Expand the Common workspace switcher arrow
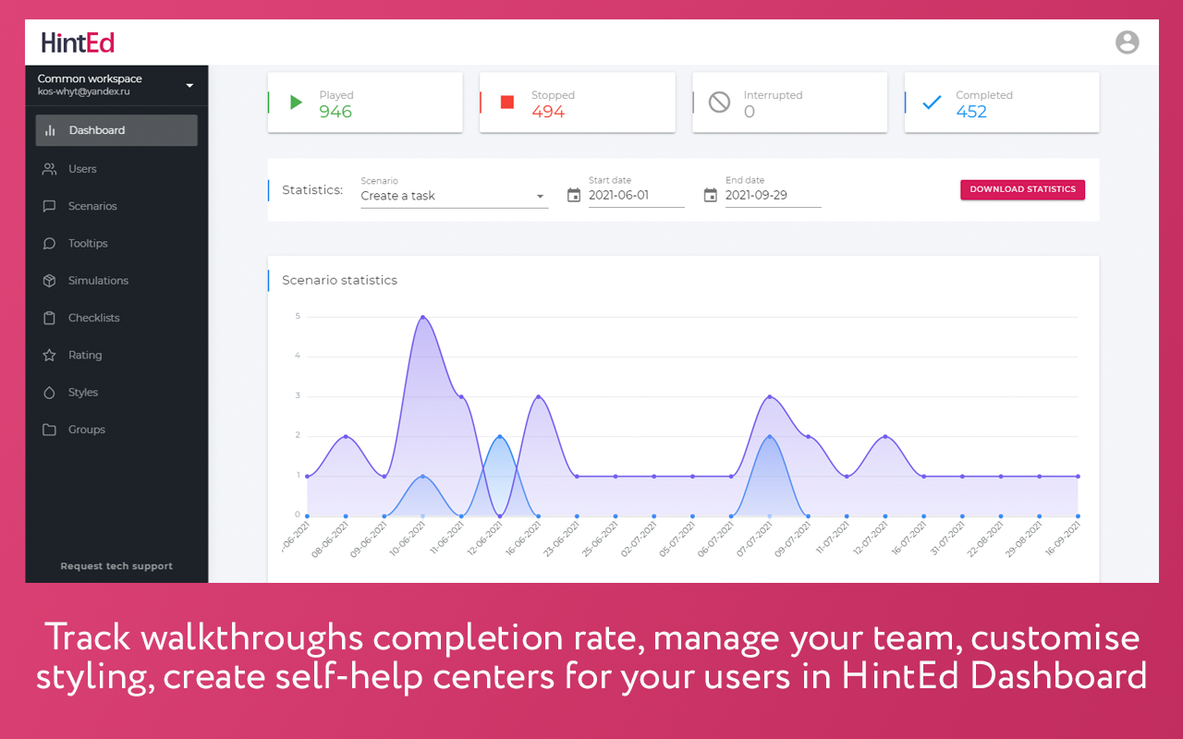 [189, 86]
